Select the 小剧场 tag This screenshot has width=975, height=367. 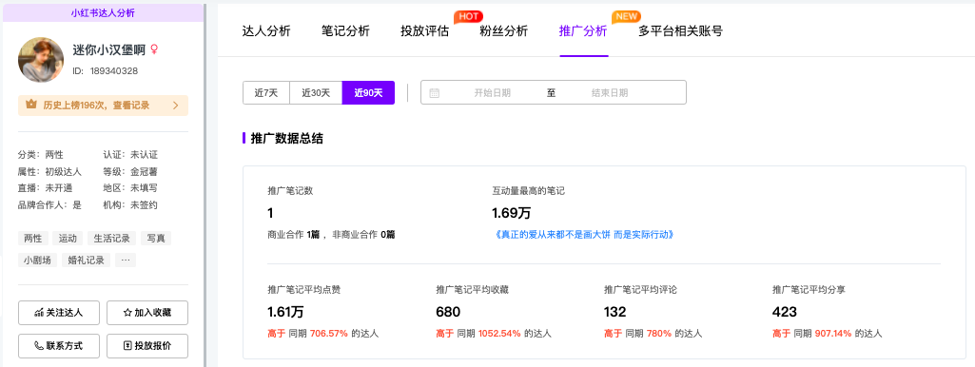point(37,260)
